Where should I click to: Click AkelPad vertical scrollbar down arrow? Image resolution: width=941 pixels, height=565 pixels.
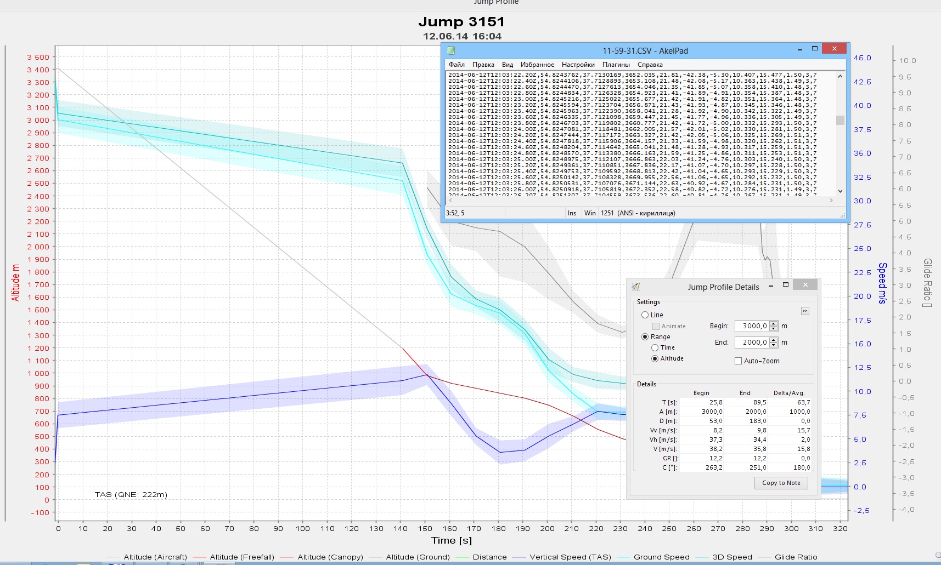[840, 191]
